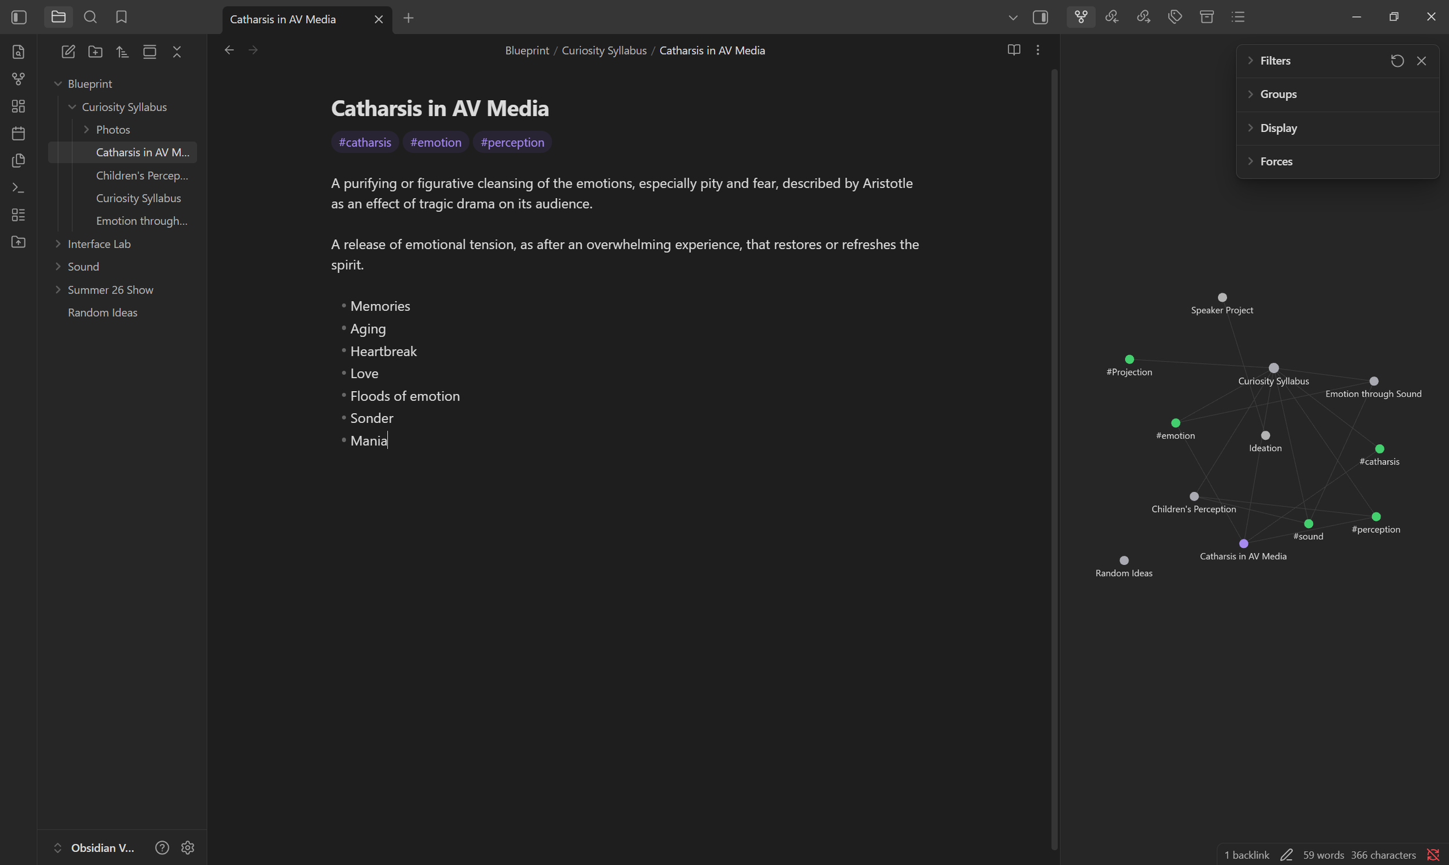Open the bookmarks tab icon
This screenshot has width=1449, height=865.
tap(121, 17)
